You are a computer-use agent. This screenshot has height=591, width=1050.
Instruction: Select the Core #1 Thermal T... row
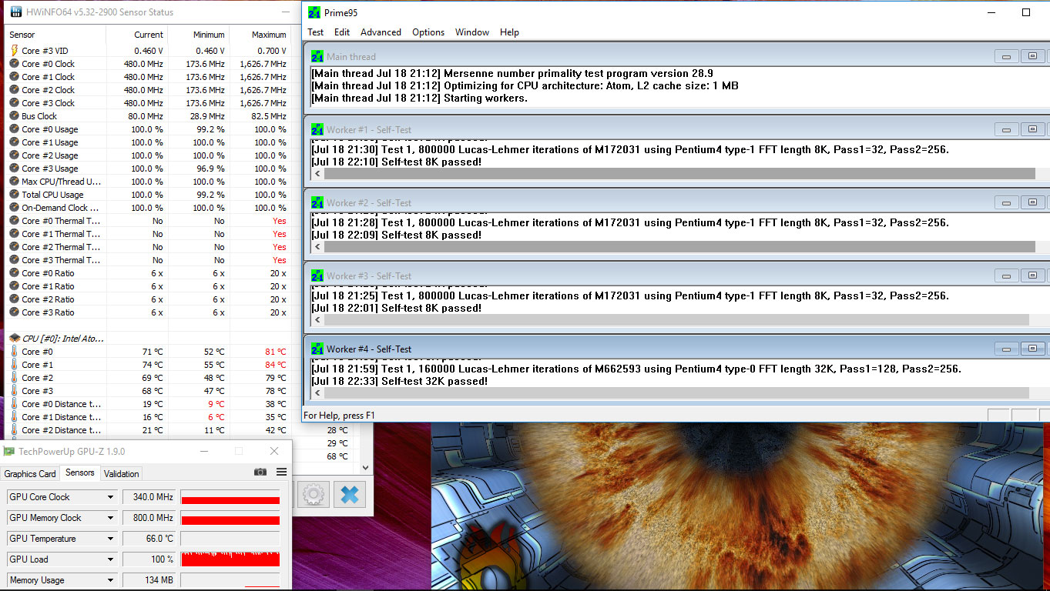coord(148,234)
